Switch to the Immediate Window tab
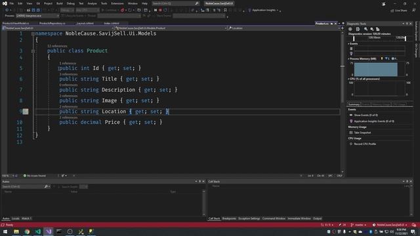 299,218
